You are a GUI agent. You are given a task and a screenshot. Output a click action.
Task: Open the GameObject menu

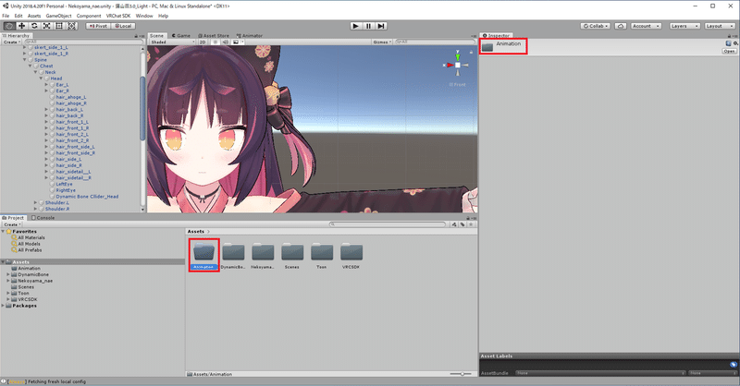click(x=58, y=16)
